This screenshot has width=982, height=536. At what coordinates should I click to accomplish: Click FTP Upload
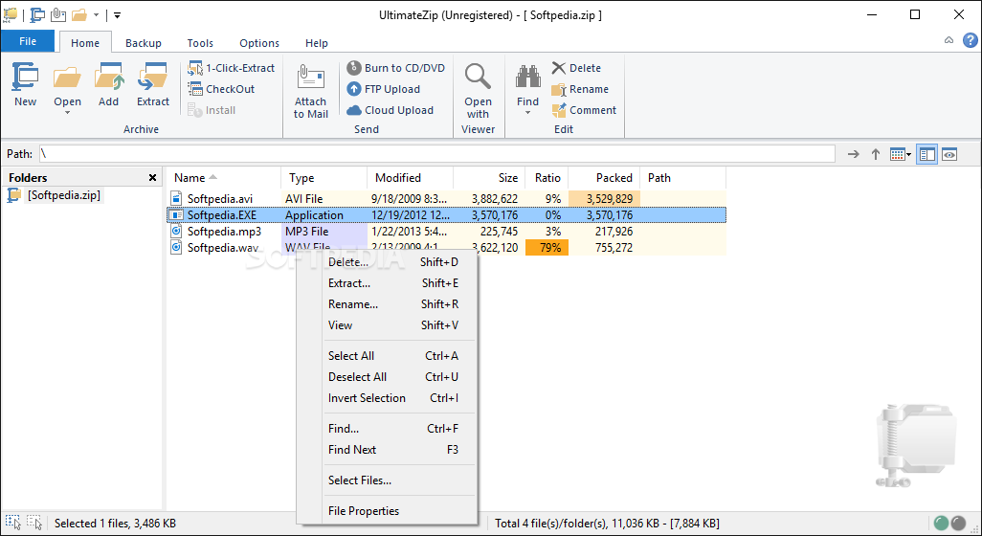[383, 89]
